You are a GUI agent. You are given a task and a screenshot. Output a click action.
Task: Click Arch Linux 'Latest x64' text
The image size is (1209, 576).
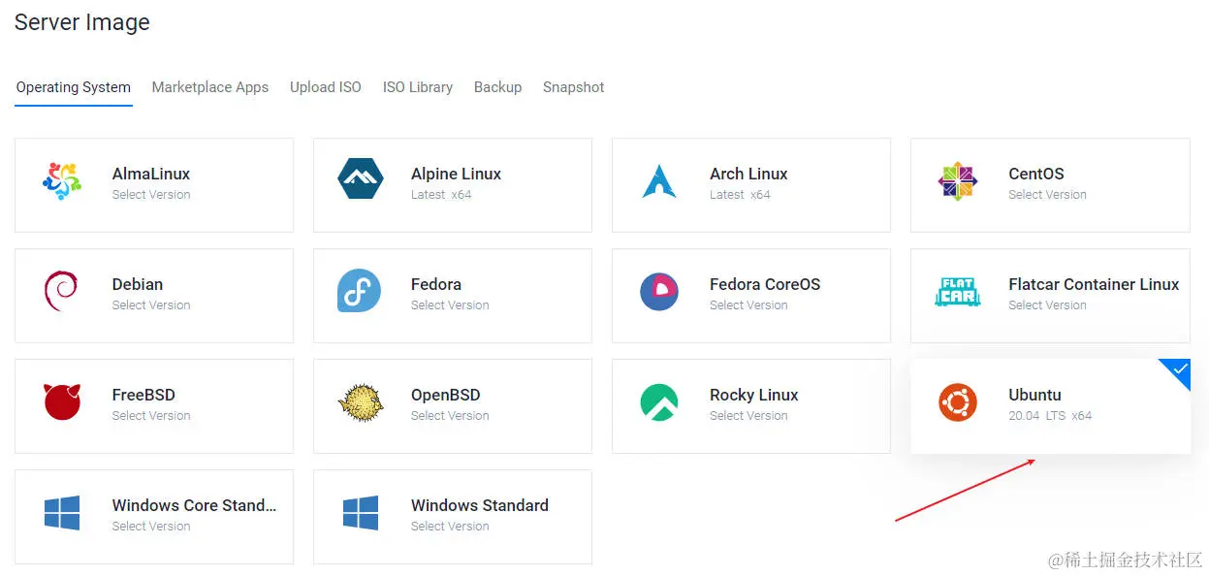point(740,195)
